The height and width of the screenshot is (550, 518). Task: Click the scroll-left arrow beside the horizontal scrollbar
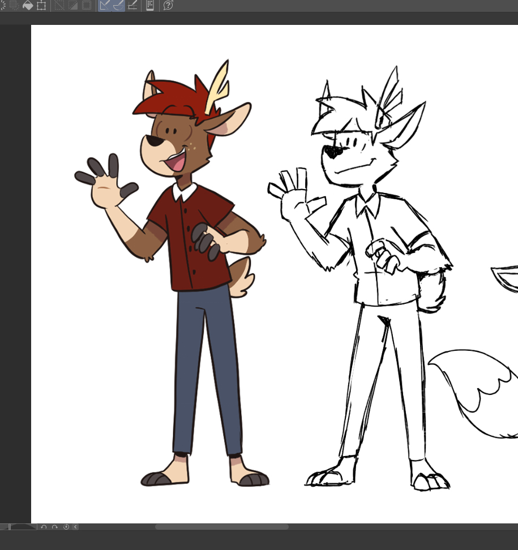tap(76, 527)
